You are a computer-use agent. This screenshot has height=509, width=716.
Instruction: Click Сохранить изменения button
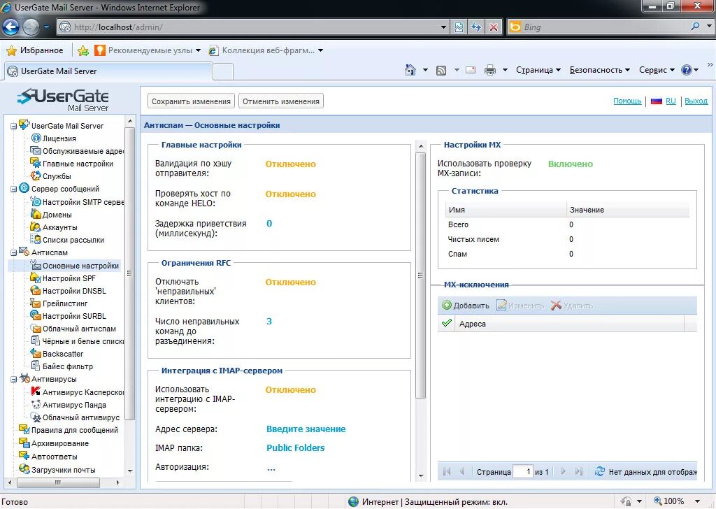(191, 101)
